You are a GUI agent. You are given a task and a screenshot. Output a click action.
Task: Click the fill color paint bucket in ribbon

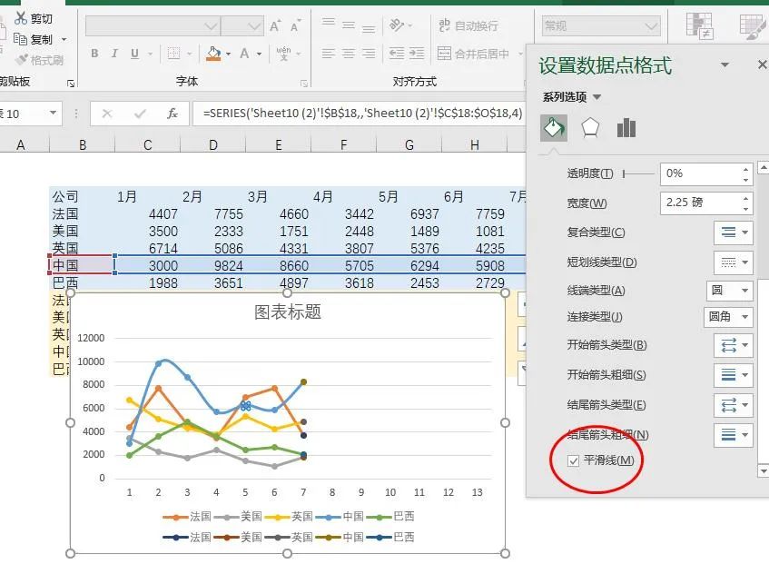(212, 54)
